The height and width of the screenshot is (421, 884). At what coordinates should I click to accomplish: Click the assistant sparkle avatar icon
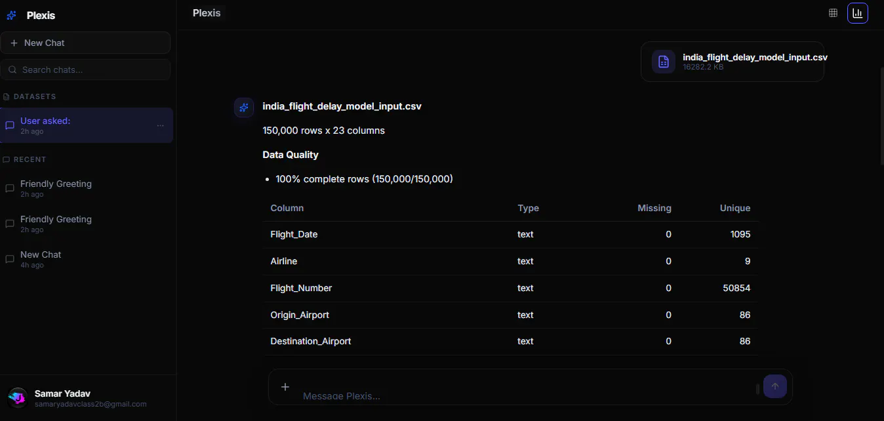pos(244,108)
